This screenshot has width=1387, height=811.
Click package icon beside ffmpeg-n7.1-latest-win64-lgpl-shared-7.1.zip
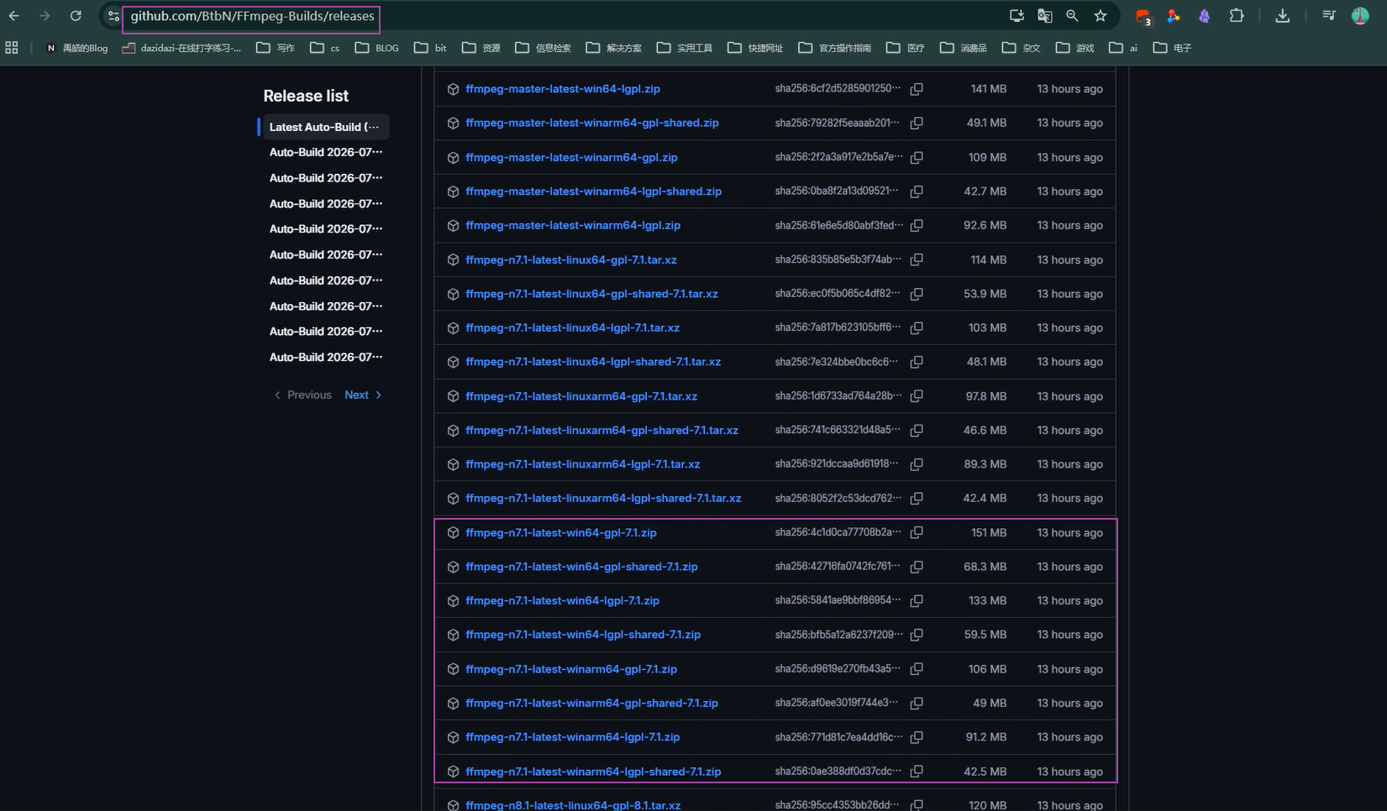tap(453, 635)
